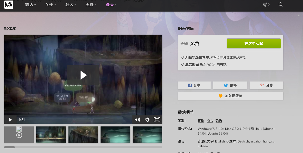Select the rocky cliff cave screenshot thumbnail
Viewport: 303px width, 153px height.
[83, 135]
